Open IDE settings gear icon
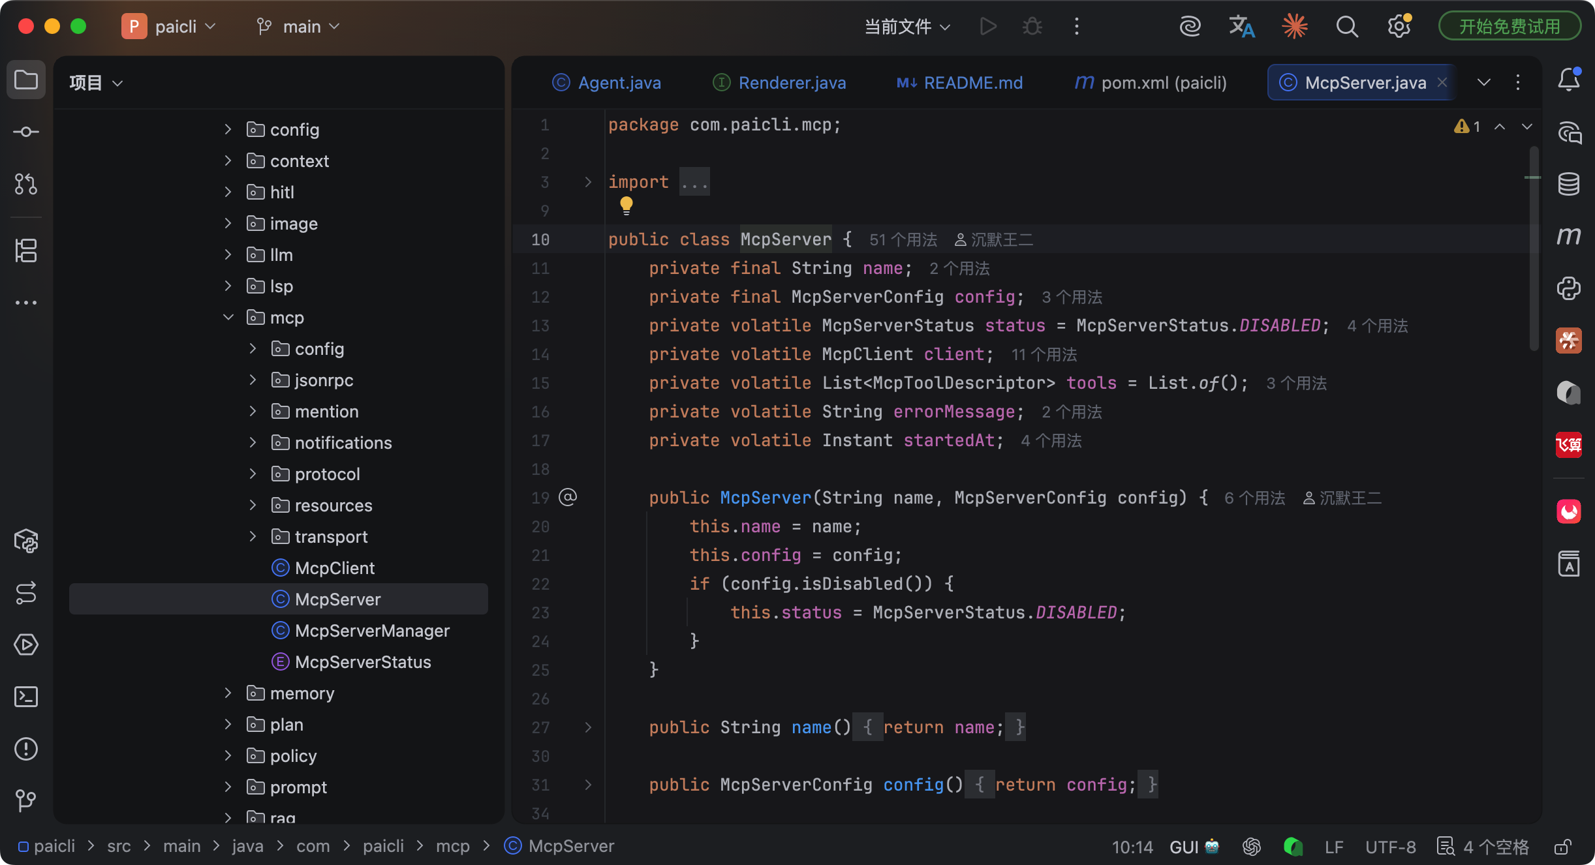The image size is (1595, 865). 1399,27
